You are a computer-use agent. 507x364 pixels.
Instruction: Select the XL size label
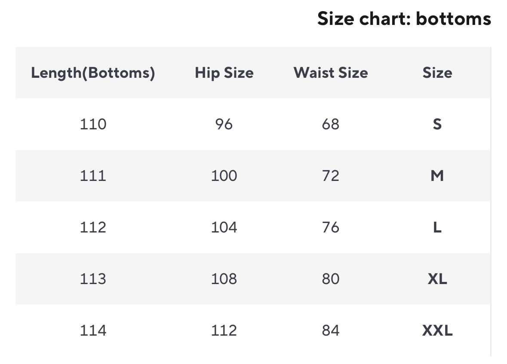437,279
